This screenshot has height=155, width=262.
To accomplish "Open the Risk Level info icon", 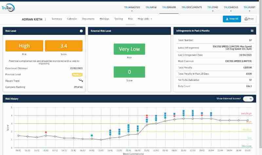I will click(x=81, y=31).
